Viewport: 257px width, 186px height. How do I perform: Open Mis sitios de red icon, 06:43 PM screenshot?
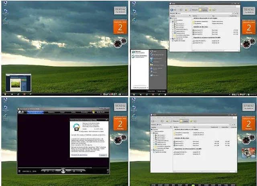5,12
